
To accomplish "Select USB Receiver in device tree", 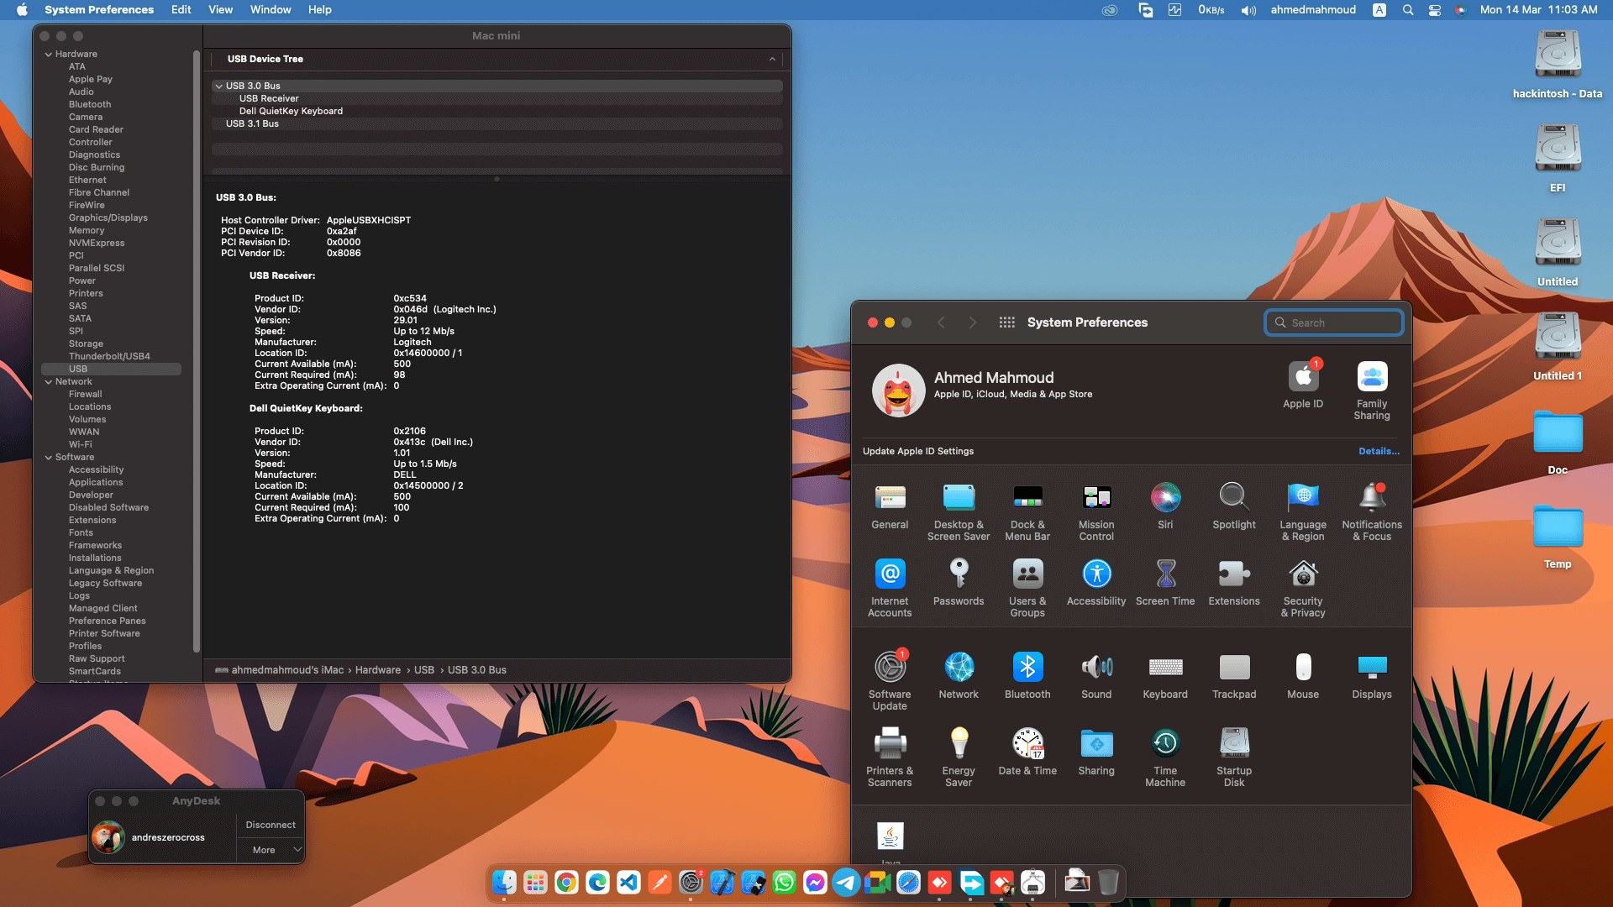I will click(x=269, y=98).
